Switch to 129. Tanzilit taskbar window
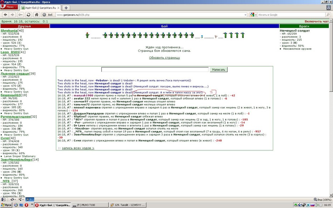The width and height of the screenshot is (333, 208). point(127,205)
